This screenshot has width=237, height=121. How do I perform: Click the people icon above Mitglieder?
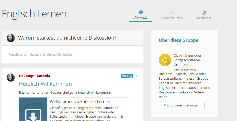click(204, 13)
